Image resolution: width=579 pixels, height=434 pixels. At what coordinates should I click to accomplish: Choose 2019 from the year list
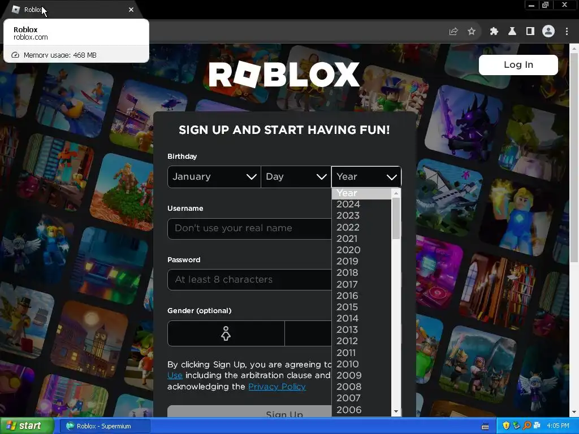361,261
